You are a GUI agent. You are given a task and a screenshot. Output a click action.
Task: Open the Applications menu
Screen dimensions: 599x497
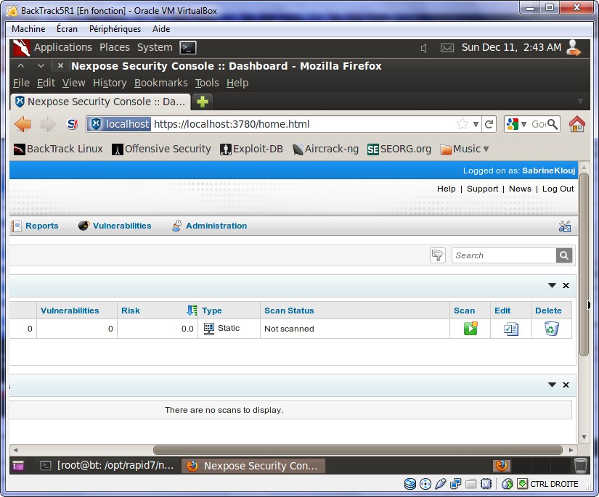click(63, 47)
